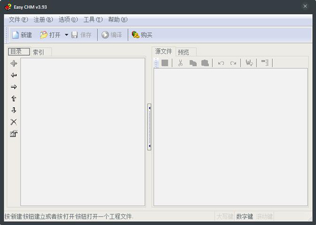Click the 新建 (New) toolbar button
The height and width of the screenshot is (225, 316).
pyautogui.click(x=22, y=35)
